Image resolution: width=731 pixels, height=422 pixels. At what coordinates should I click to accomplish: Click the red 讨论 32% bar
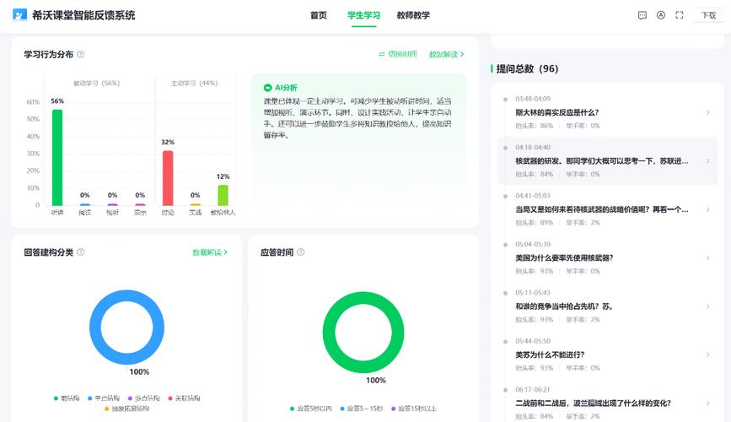click(x=168, y=178)
